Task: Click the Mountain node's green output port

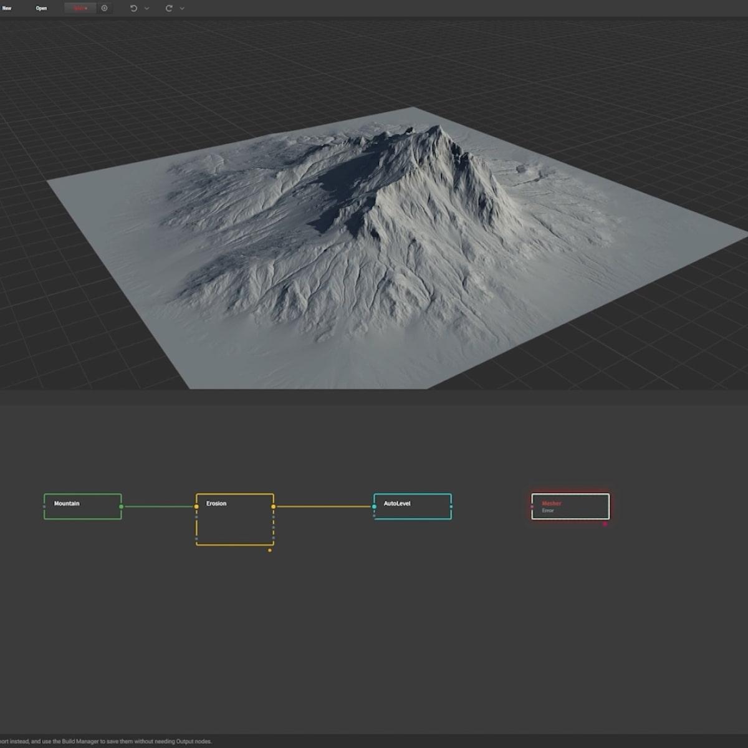Action: point(121,507)
